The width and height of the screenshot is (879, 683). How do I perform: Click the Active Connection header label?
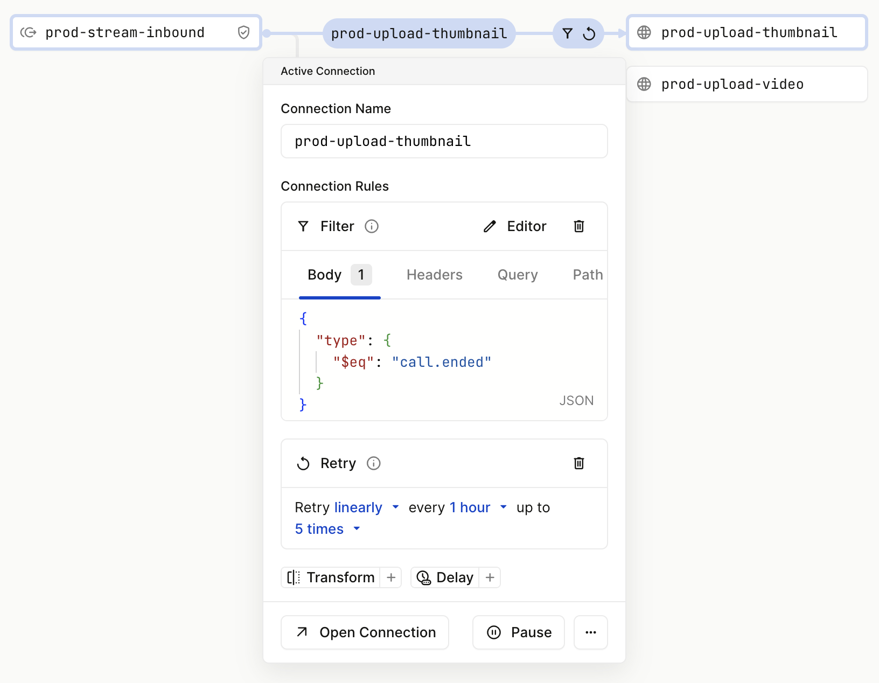(x=328, y=71)
